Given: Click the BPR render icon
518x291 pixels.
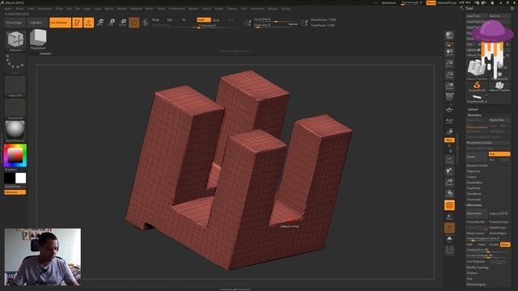Looking at the screenshot, I should pos(449,36).
